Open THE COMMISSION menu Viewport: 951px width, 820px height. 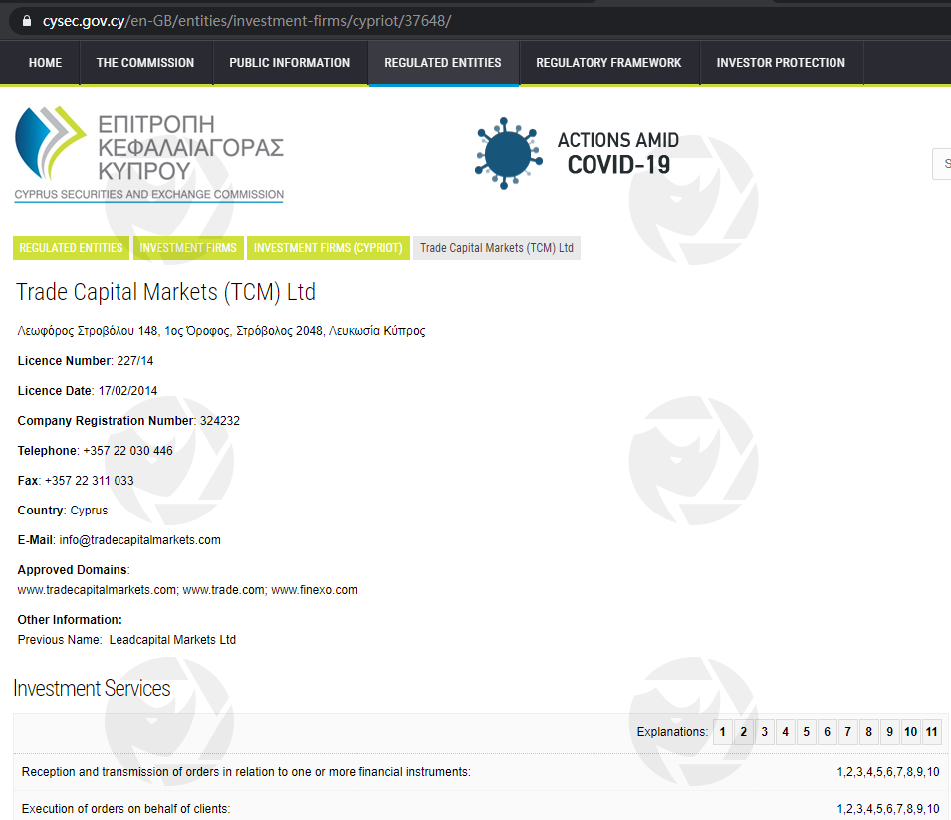145,63
